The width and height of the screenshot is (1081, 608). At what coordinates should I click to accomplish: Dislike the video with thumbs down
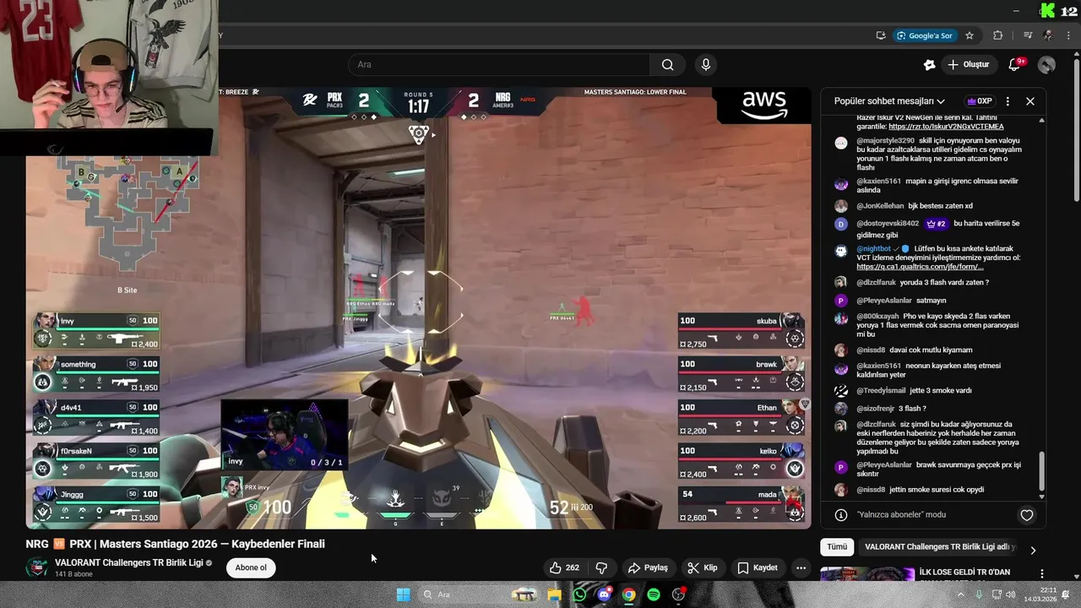[x=602, y=567]
